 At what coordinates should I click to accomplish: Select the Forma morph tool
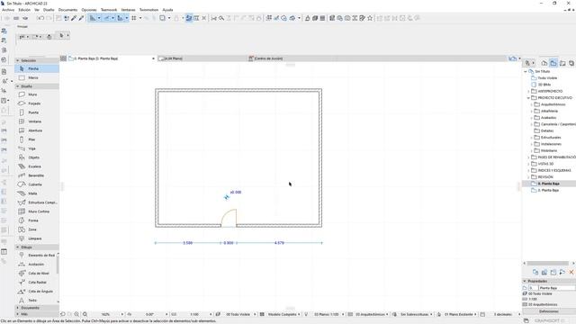[x=37, y=220]
